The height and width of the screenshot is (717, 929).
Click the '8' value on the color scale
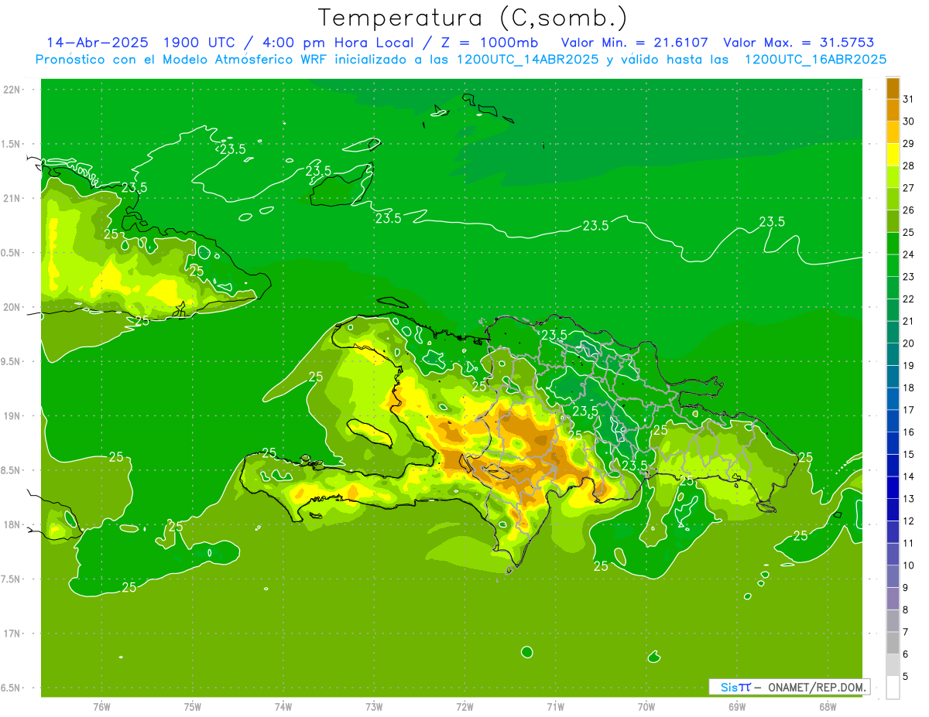907,609
